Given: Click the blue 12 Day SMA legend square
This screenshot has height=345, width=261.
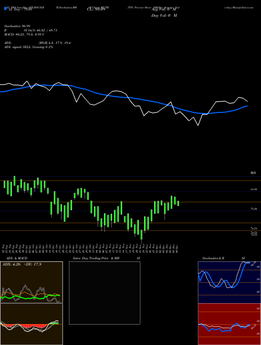Looking at the screenshot, I should (5, 9).
